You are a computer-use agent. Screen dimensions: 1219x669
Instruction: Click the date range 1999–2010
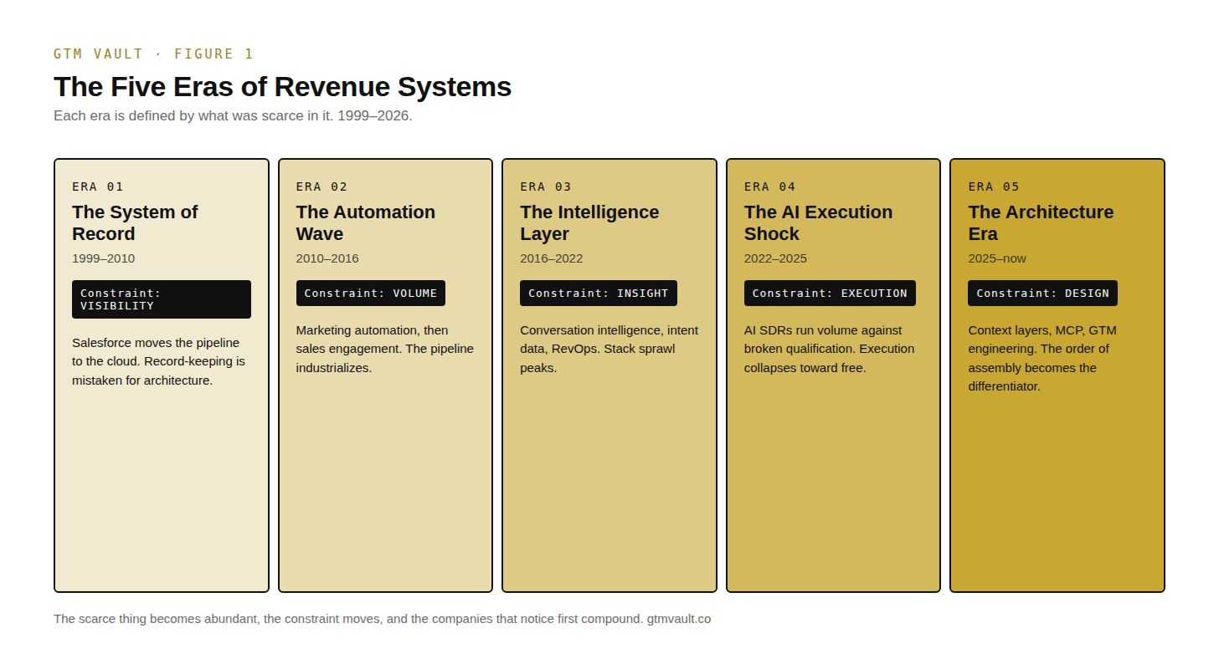coord(103,258)
